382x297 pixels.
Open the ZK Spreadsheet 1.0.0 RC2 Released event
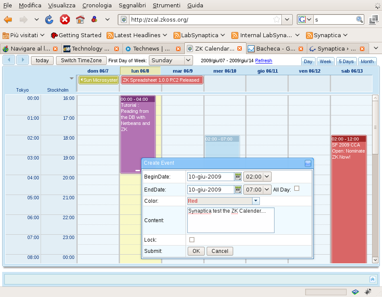point(162,80)
